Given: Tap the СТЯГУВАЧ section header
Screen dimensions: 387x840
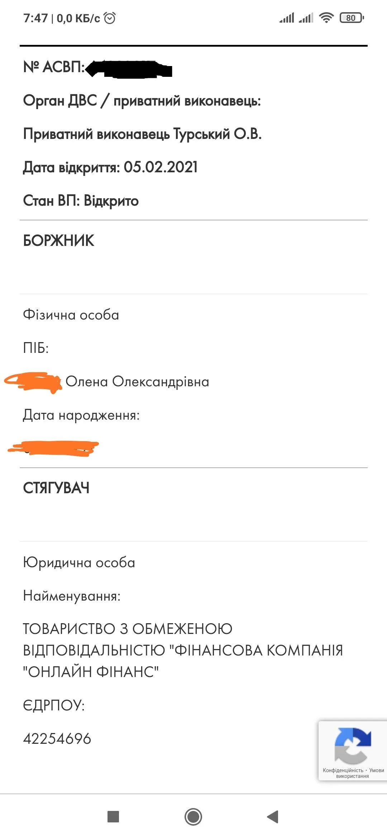Looking at the screenshot, I should pos(56,488).
